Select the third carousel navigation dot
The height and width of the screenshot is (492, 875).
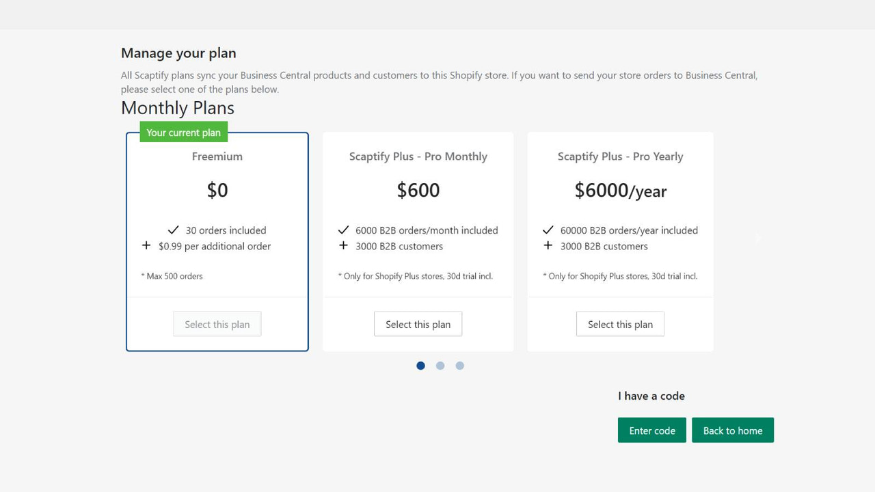[460, 366]
